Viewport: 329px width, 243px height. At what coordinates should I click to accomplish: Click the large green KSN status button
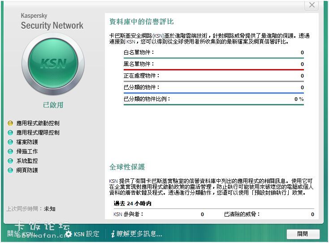(53, 64)
